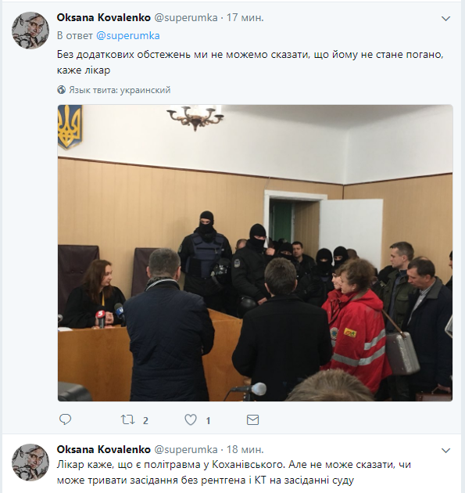Open the courtroom photo attachment

255,253
